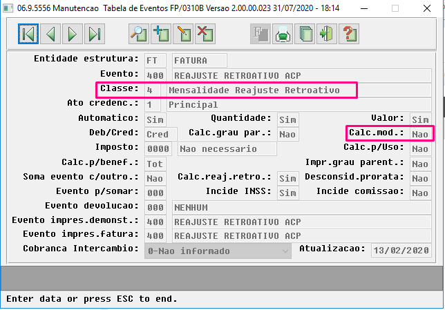Click Calc.reaj.retro. field showing Sim
445x310 pixels.
[x=287, y=178]
